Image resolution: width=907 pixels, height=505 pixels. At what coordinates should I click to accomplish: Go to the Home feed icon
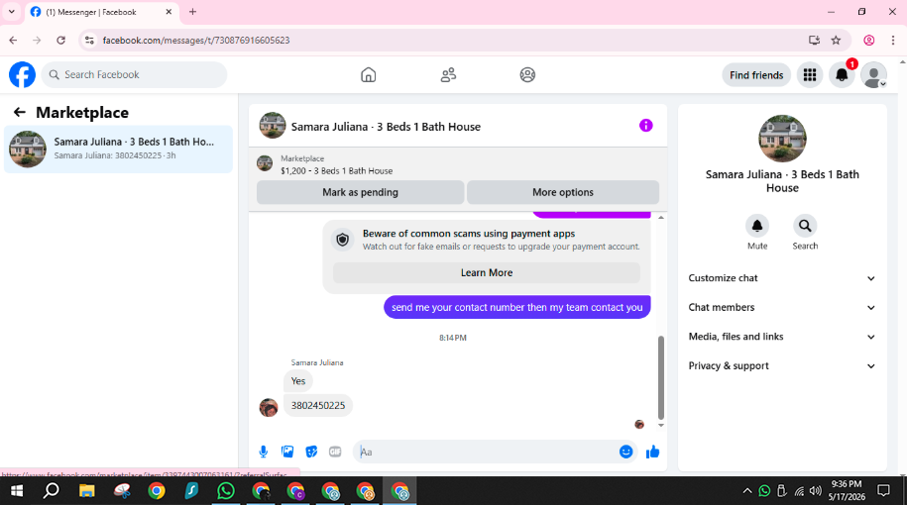coord(368,74)
